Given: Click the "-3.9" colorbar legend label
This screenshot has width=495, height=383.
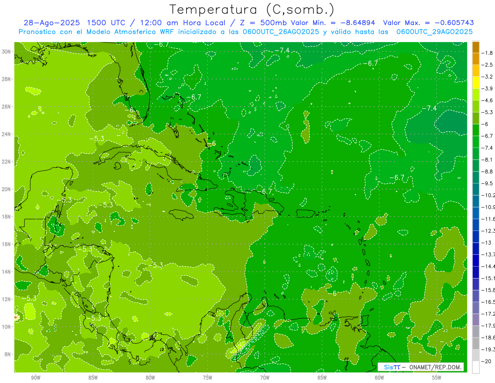Looking at the screenshot, I should coord(488,88).
